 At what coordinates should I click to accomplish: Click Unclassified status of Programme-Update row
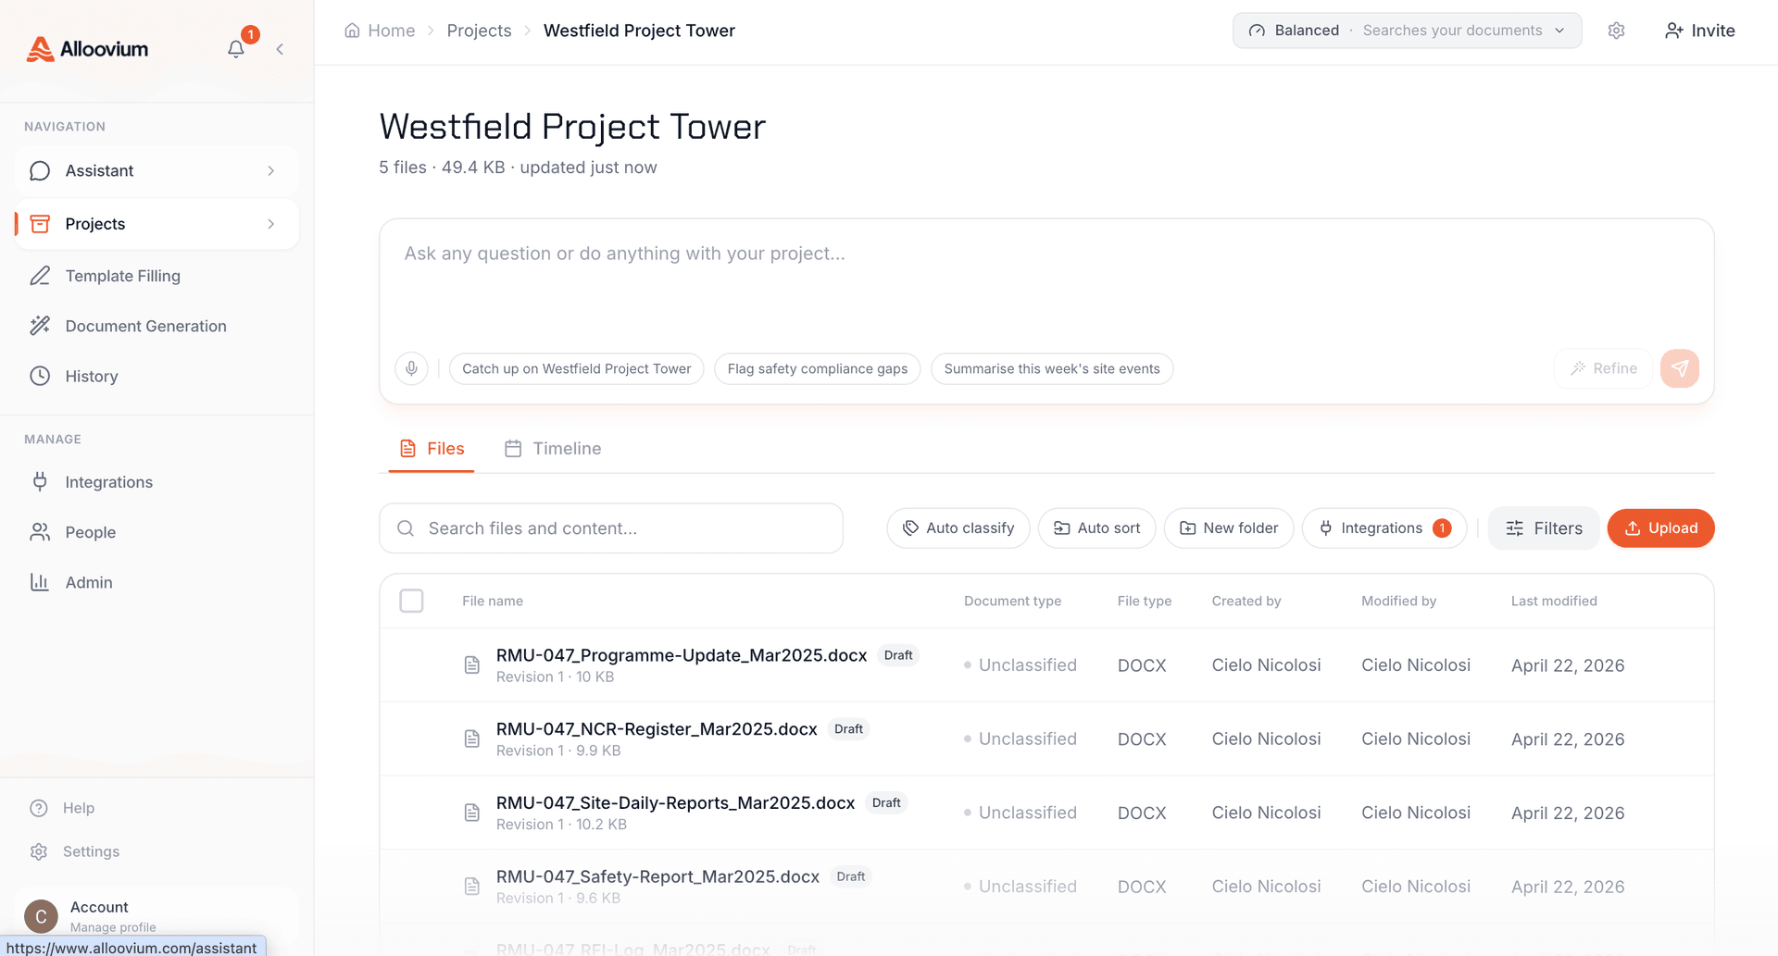(x=1020, y=664)
